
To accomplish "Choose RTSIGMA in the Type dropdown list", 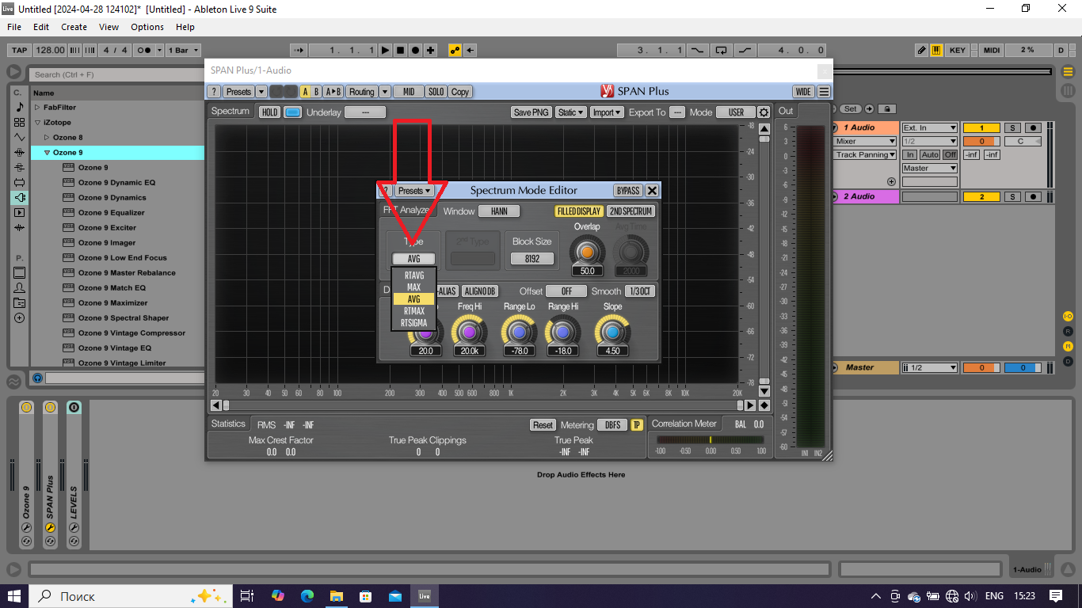I will coord(414,323).
